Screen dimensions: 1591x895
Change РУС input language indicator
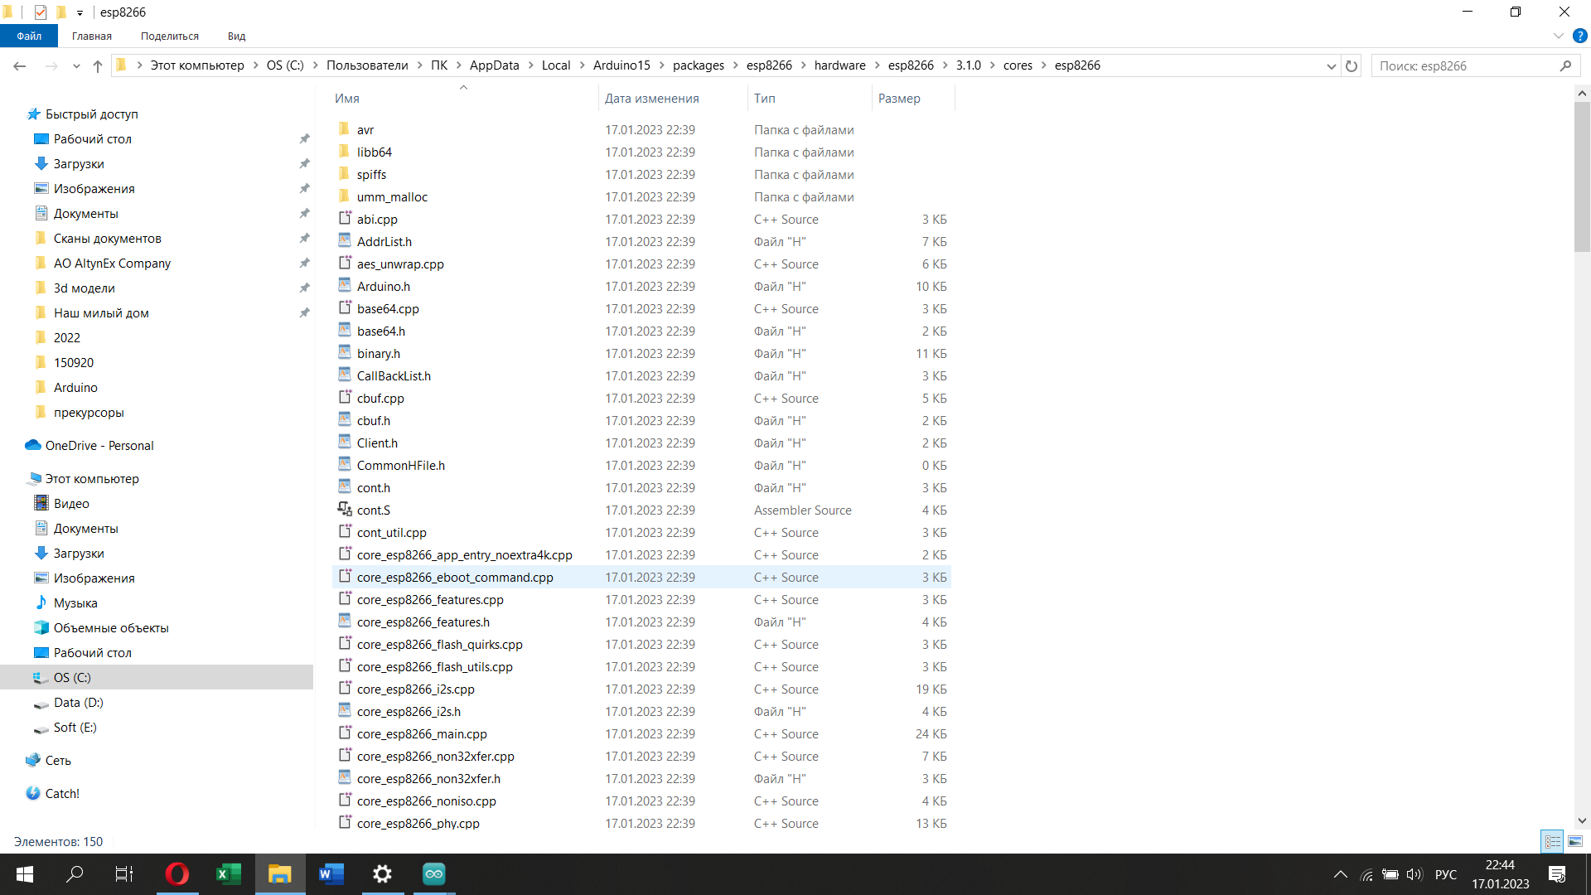point(1446,874)
